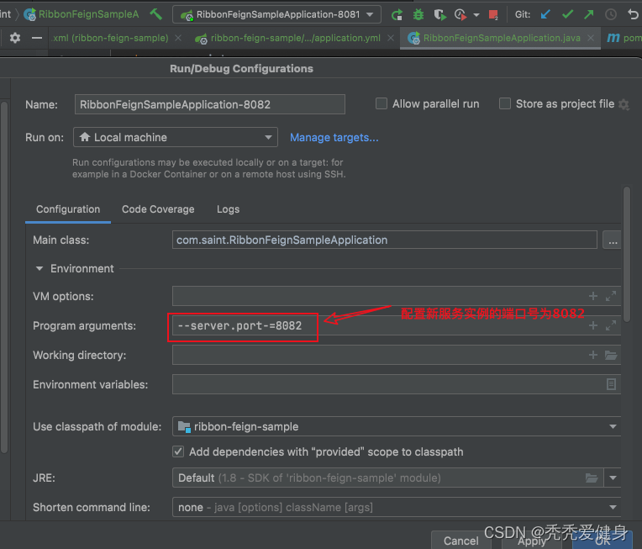This screenshot has width=642, height=549.
Task: Click RibbonFeignSampleA breadcrumb item
Action: click(82, 15)
